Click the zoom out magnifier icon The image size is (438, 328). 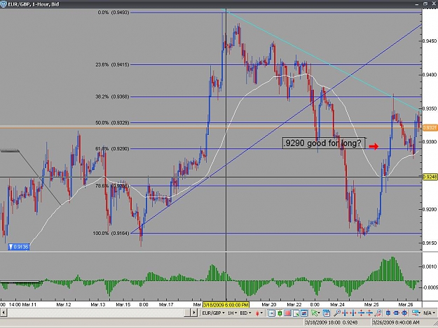[x=378, y=313]
